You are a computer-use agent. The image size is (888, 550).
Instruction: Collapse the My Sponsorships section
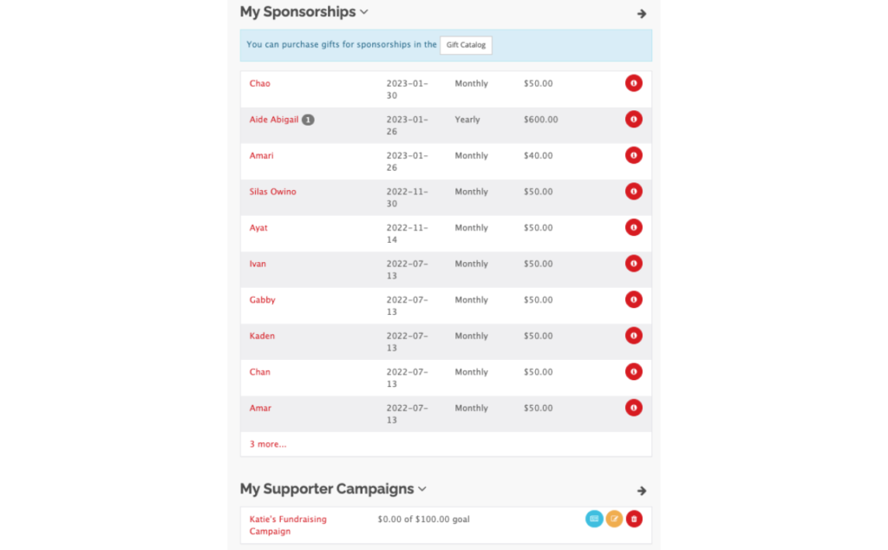pos(363,11)
